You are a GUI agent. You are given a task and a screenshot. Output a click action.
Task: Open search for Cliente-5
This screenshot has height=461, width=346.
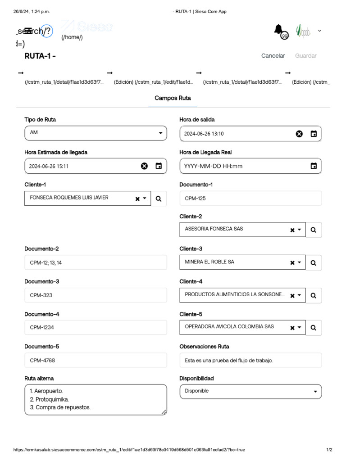pos(314,327)
